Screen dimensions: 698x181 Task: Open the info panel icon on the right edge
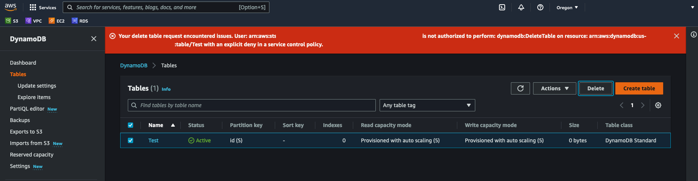(693, 34)
